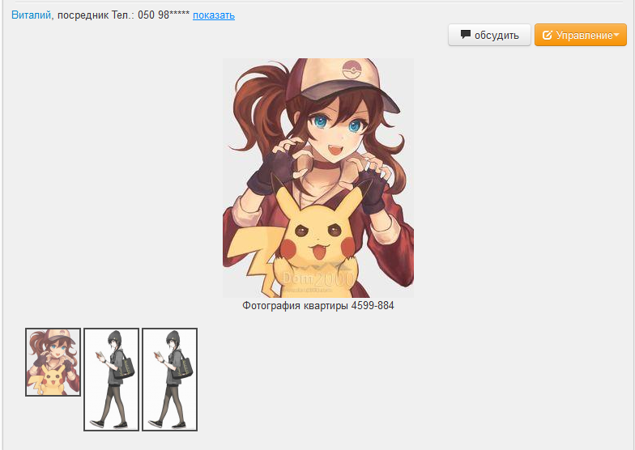Click the показать link to reveal the phone number
The width and height of the screenshot is (635, 450).
click(x=214, y=15)
